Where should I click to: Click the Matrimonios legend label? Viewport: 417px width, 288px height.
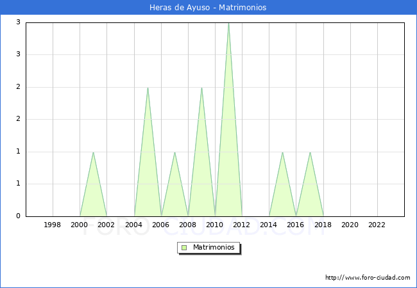214,247
